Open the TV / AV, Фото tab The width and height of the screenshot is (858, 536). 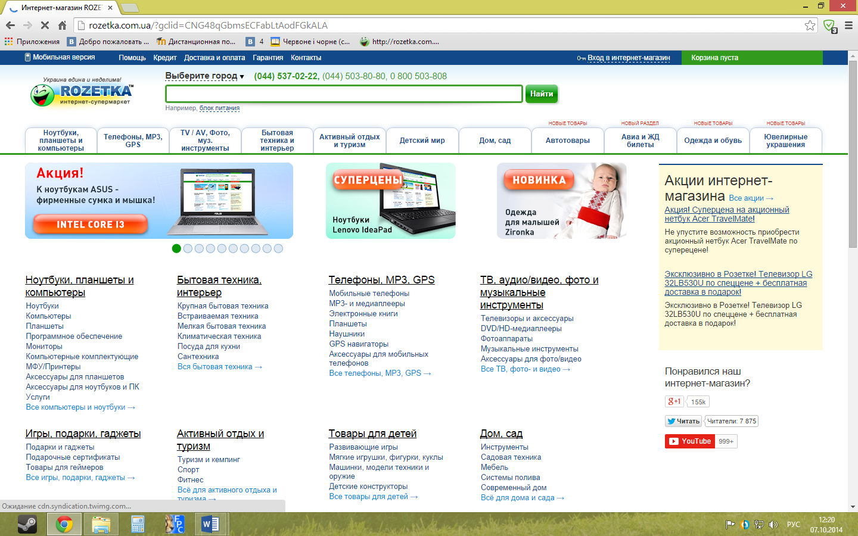click(x=205, y=141)
